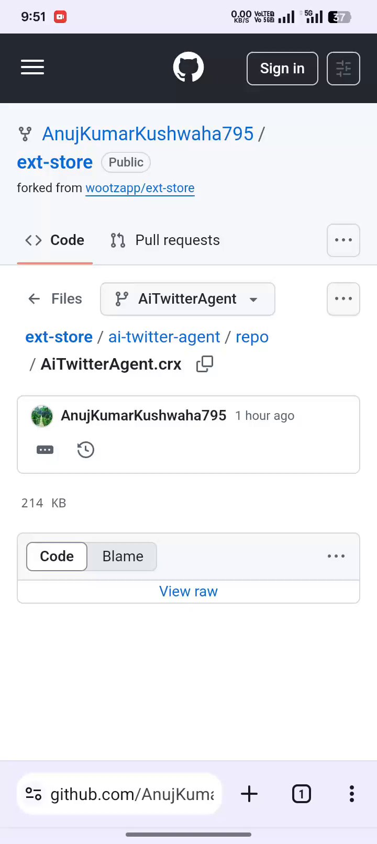Screen dimensions: 377x844
Task: Tap the github.com URL address bar
Action: tap(132, 794)
